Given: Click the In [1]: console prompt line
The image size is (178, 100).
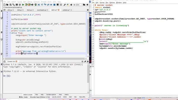Looking at the screenshot, I should click(7, 76).
